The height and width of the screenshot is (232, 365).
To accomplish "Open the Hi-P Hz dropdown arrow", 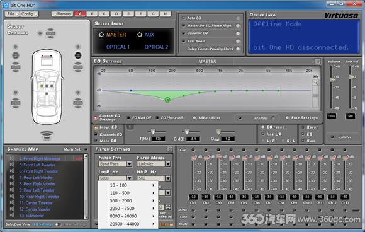I will [x=168, y=178].
